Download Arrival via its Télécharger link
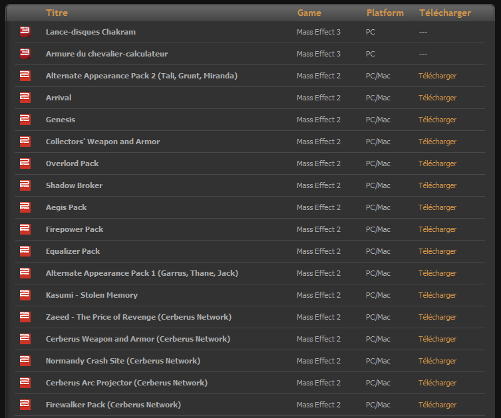 (x=437, y=98)
